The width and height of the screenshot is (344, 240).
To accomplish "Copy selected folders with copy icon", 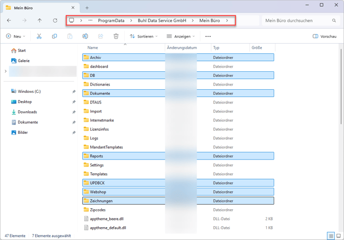I will (54, 36).
